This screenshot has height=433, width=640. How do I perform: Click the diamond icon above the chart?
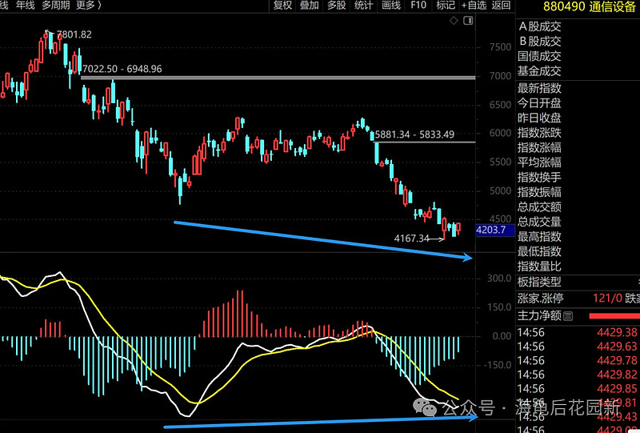pyautogui.click(x=454, y=21)
